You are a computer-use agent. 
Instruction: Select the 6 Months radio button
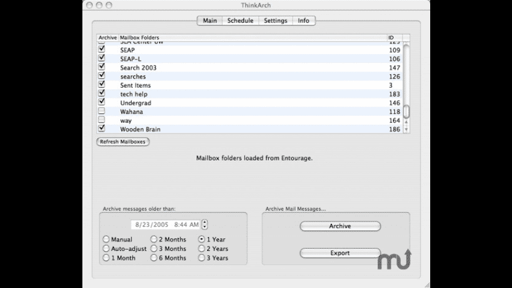[x=154, y=258]
